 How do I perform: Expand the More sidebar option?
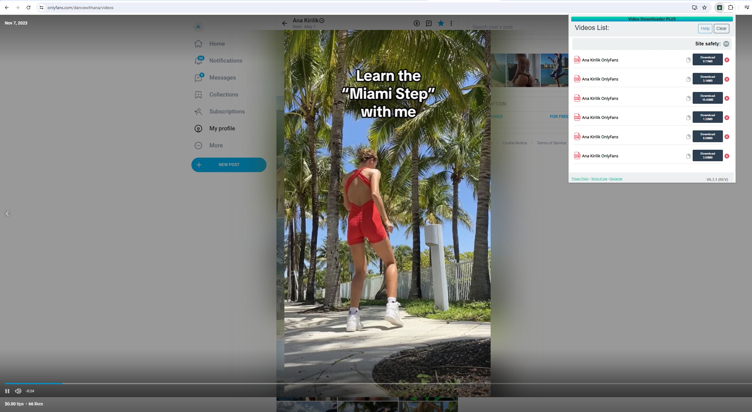[x=216, y=146]
